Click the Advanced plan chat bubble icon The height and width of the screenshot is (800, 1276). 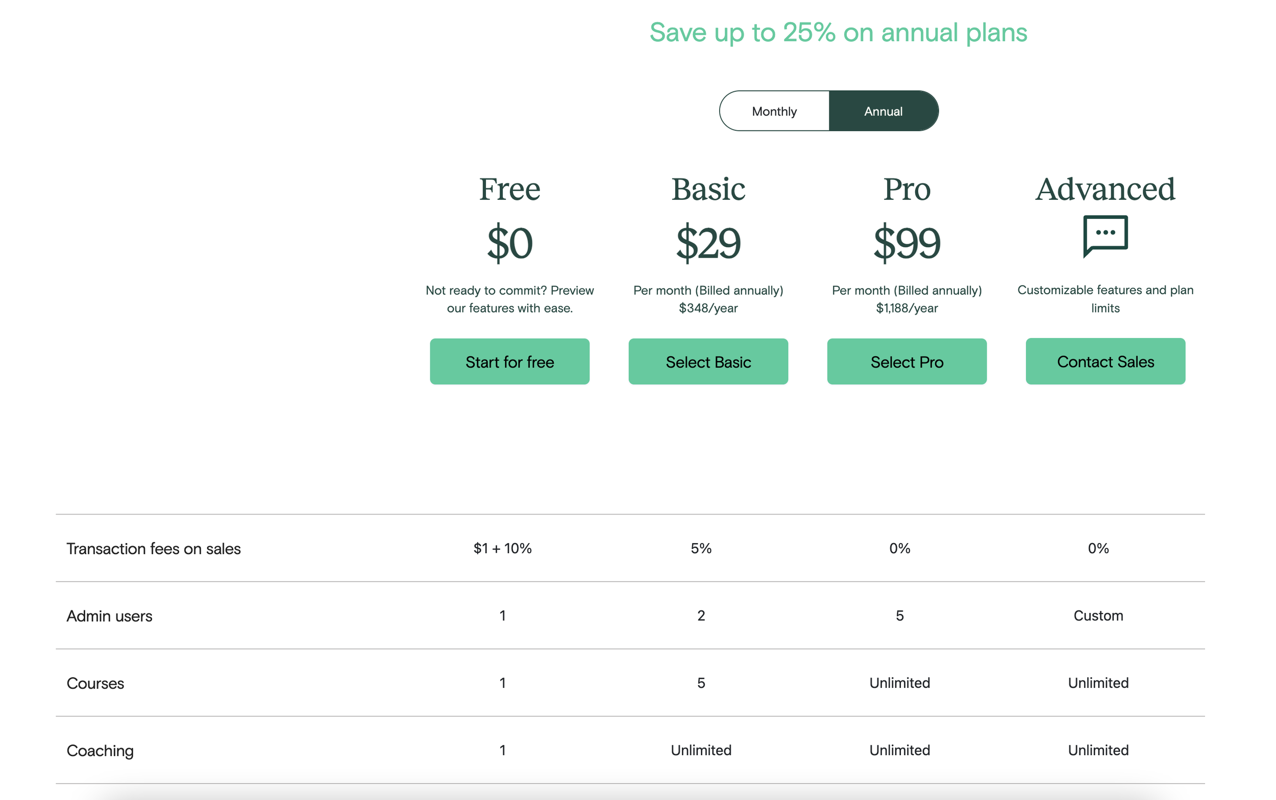(x=1105, y=236)
